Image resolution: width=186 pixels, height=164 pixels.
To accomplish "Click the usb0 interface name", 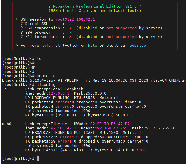I will pos(6,124).
